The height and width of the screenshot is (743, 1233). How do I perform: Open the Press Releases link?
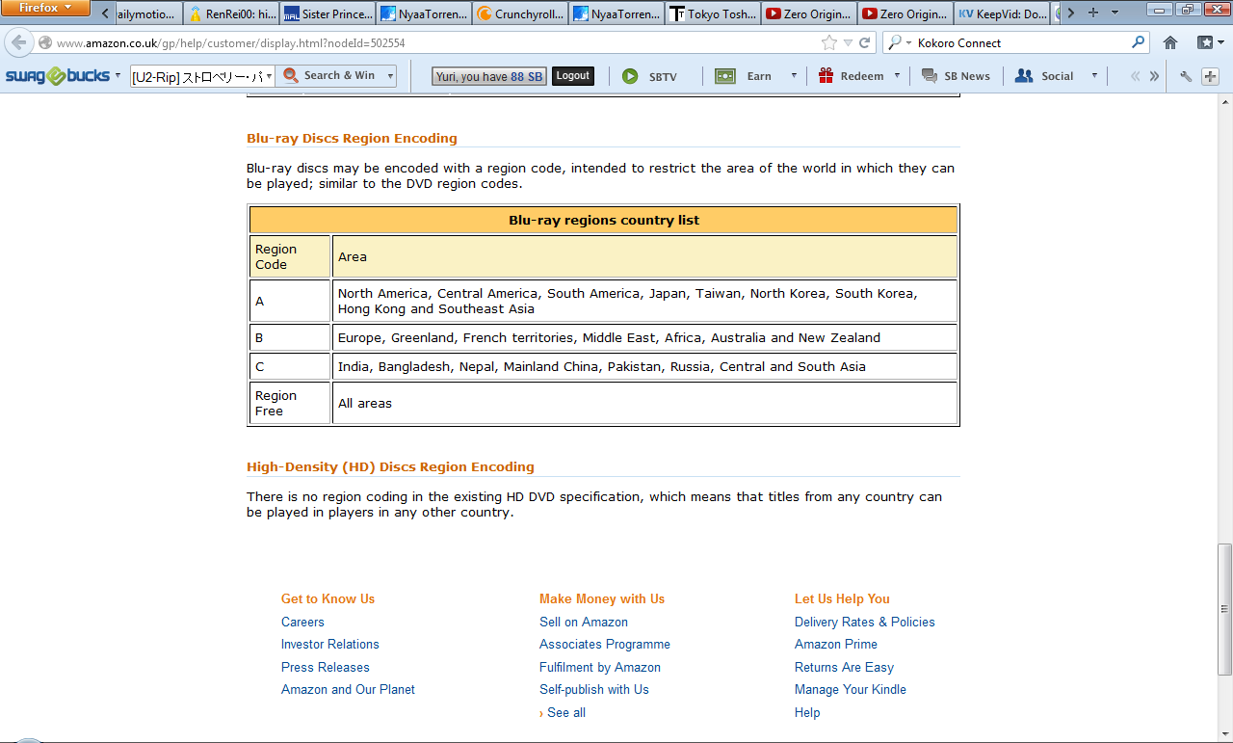click(326, 667)
